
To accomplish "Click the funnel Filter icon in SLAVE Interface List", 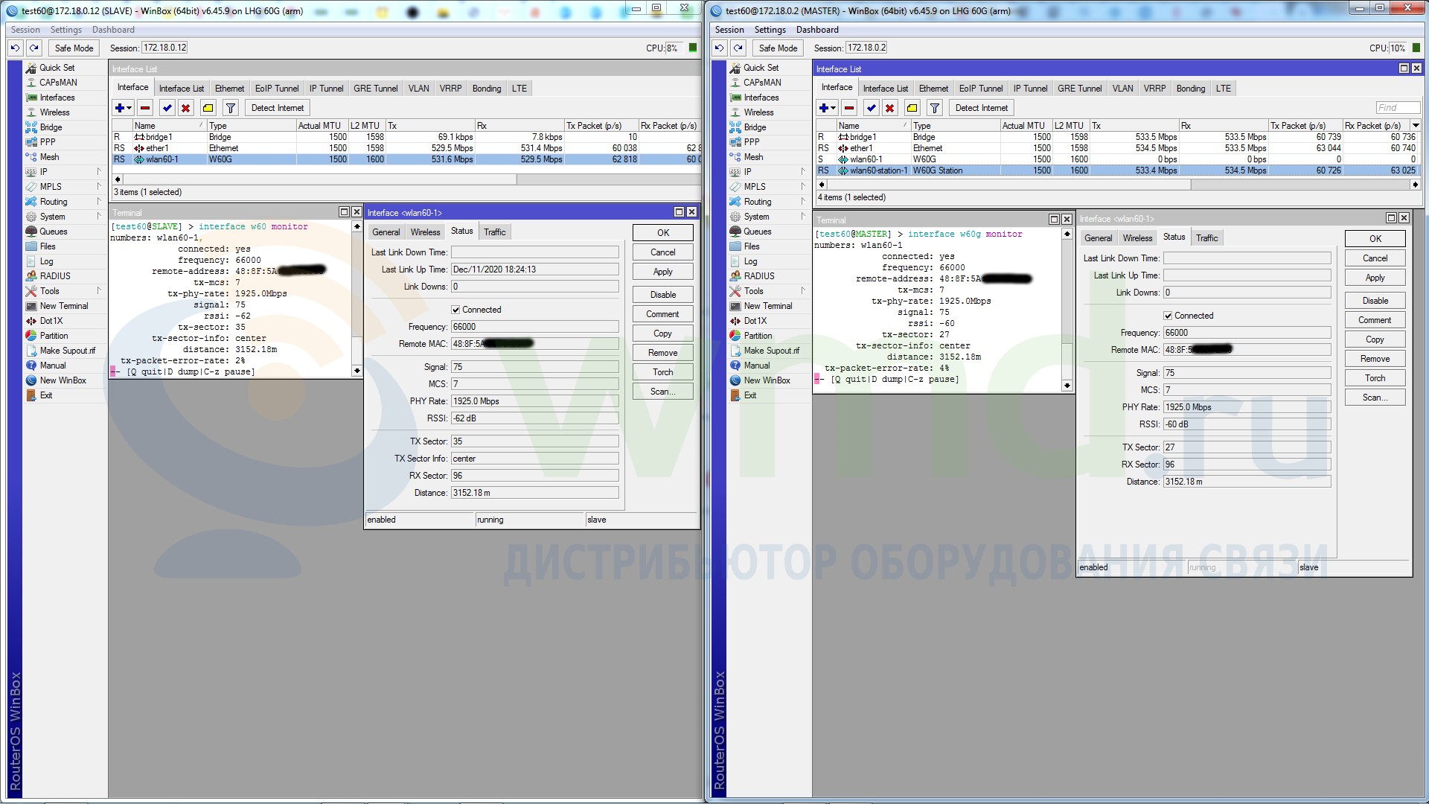I will point(231,108).
